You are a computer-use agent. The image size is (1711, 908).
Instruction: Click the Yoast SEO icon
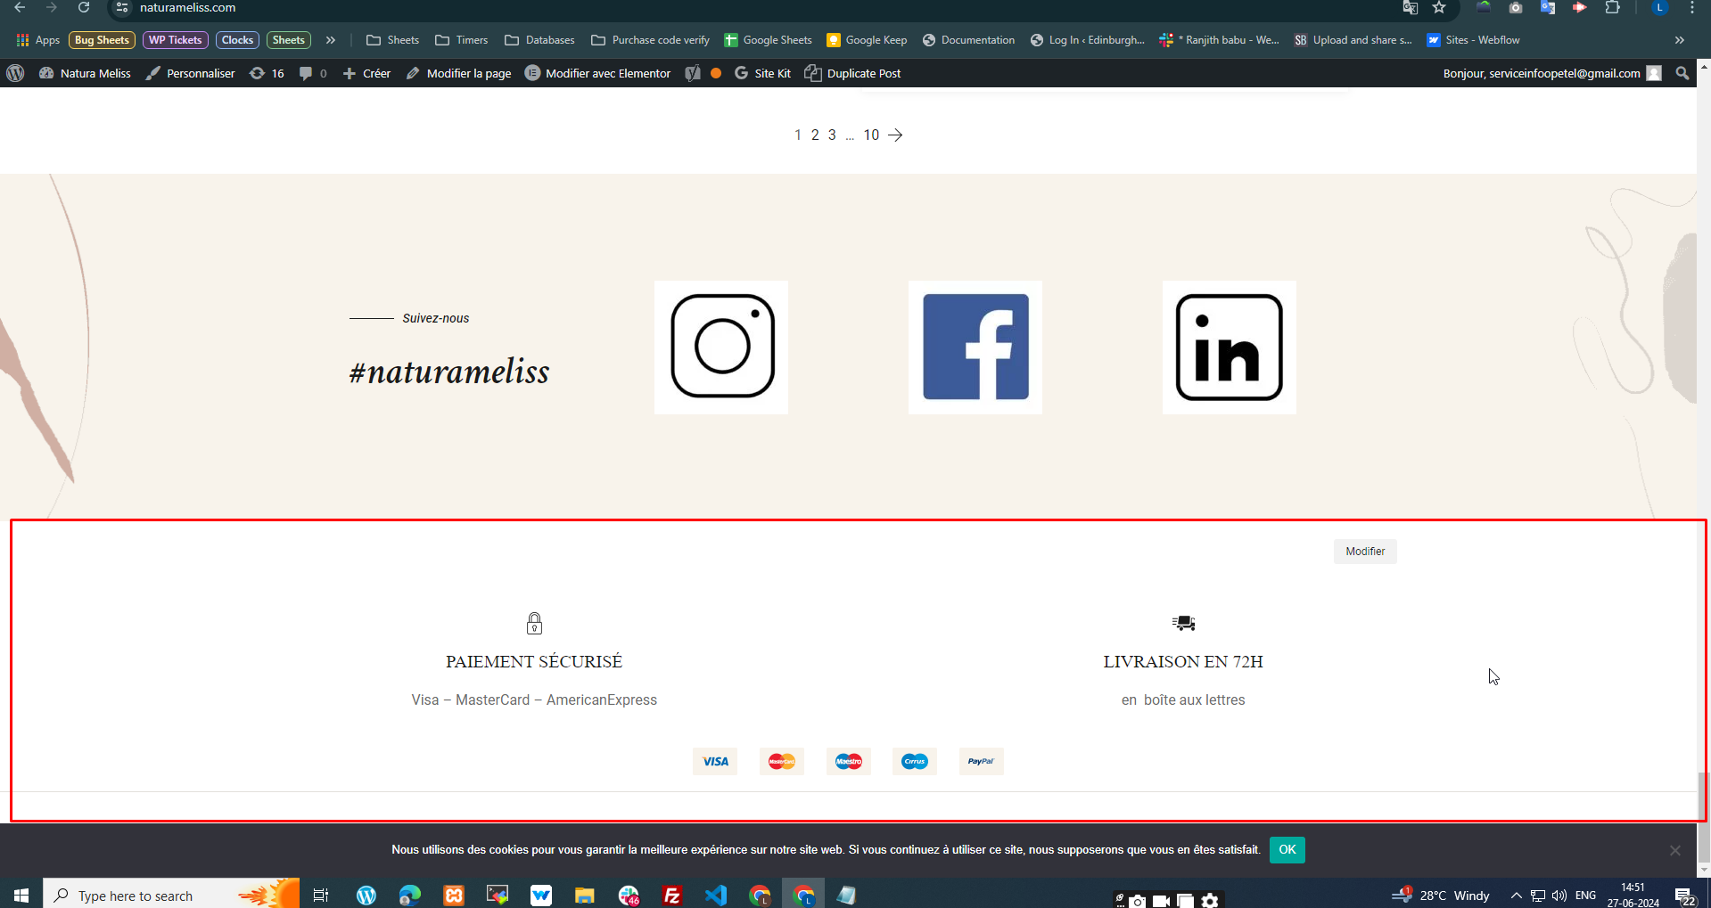point(693,73)
